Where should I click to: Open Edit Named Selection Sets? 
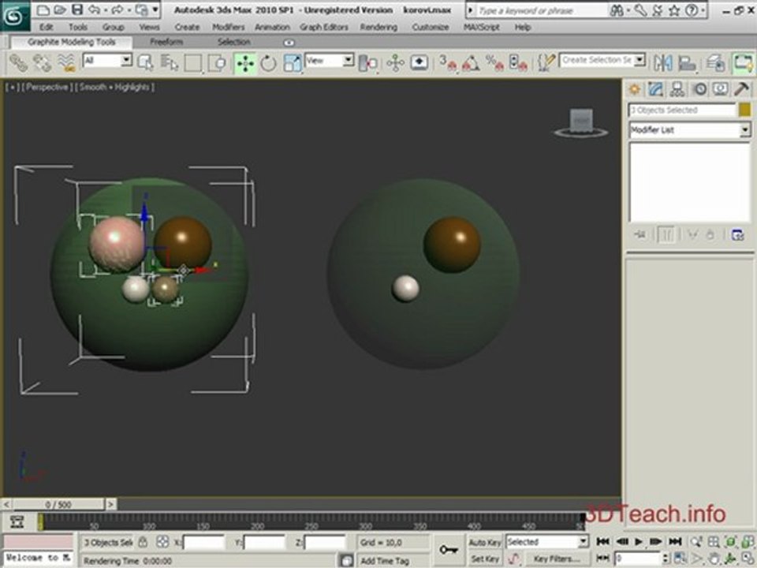546,63
